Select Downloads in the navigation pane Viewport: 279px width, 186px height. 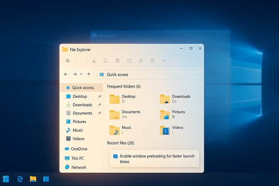pos(82,105)
